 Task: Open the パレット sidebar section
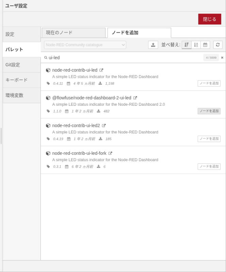(x=22, y=49)
